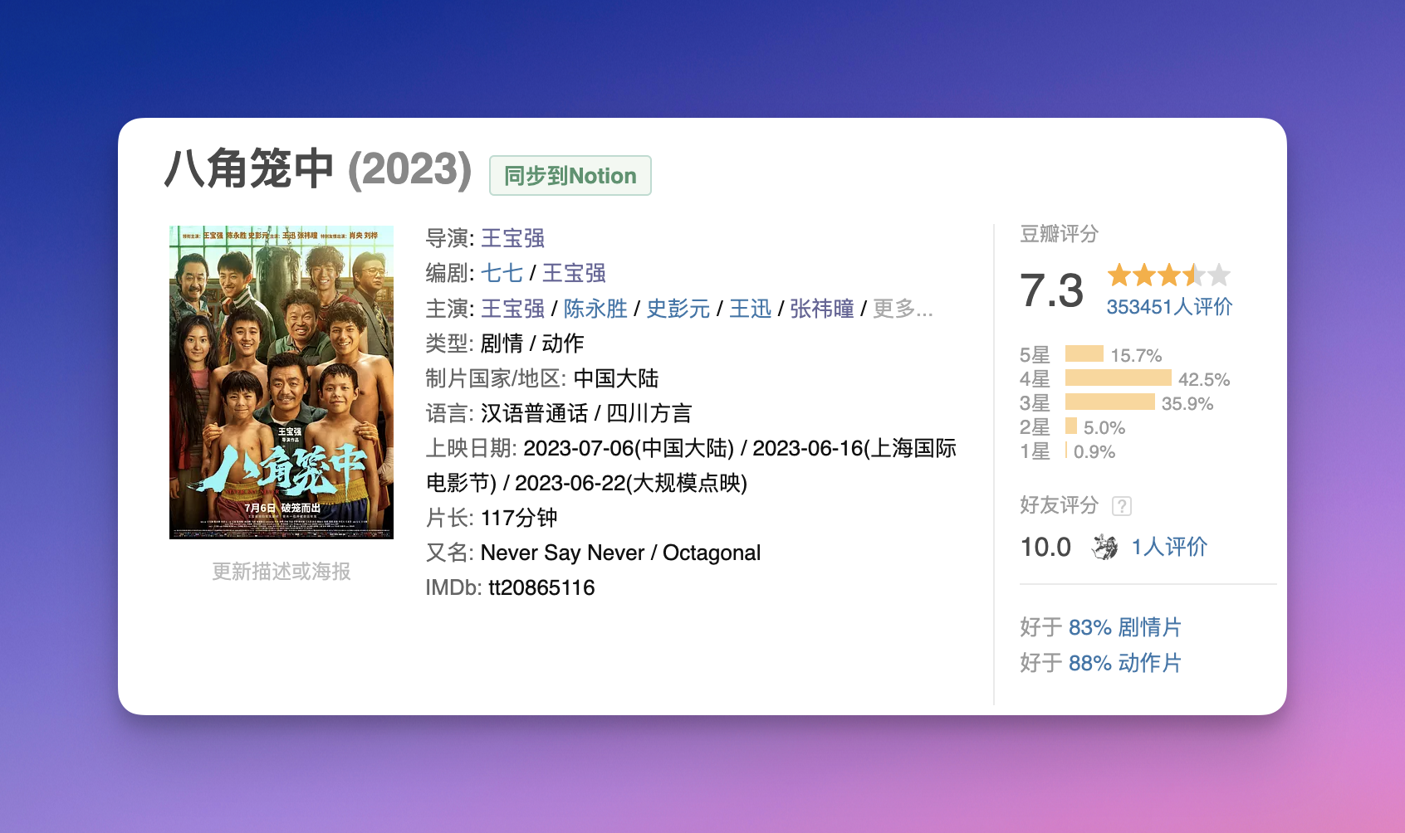Viewport: 1405px width, 833px height.
Task: Click the 5星 rating bar
Action: [x=1084, y=354]
